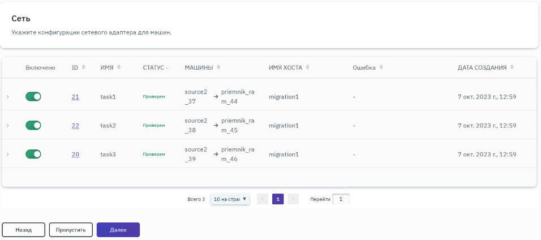Sort table by ID column icon

(84, 67)
